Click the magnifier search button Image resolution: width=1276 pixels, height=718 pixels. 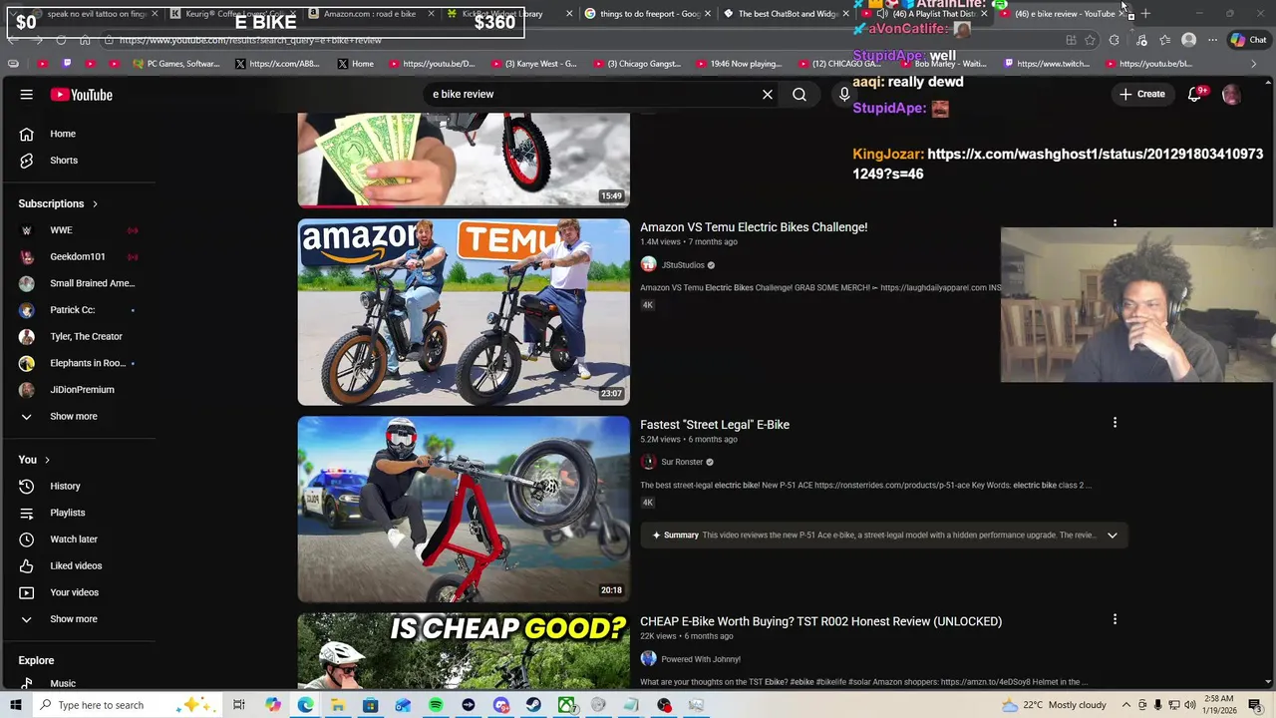pyautogui.click(x=799, y=95)
